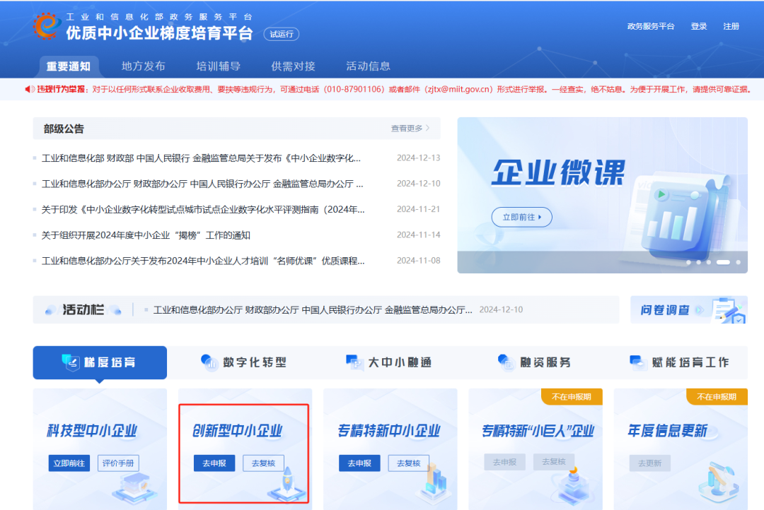The image size is (764, 510).
Task: Switch to the 培训辅导 tab
Action: point(218,66)
